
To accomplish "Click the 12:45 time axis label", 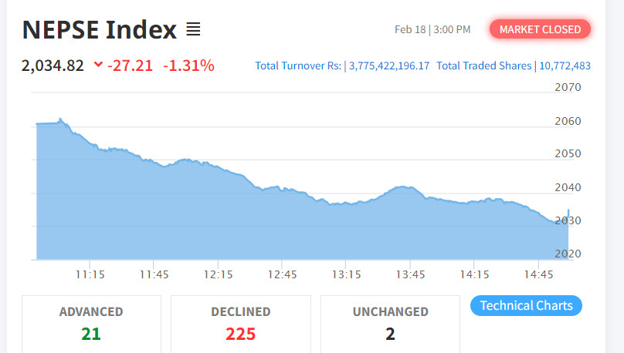I will point(283,274).
